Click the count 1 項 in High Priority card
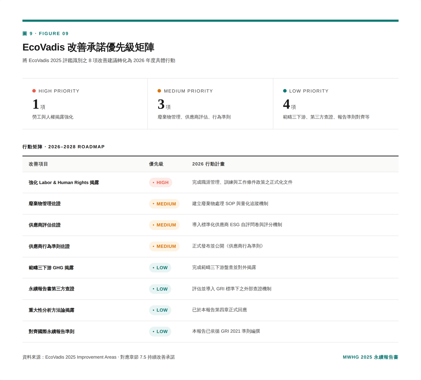The image size is (421, 380). click(39, 104)
